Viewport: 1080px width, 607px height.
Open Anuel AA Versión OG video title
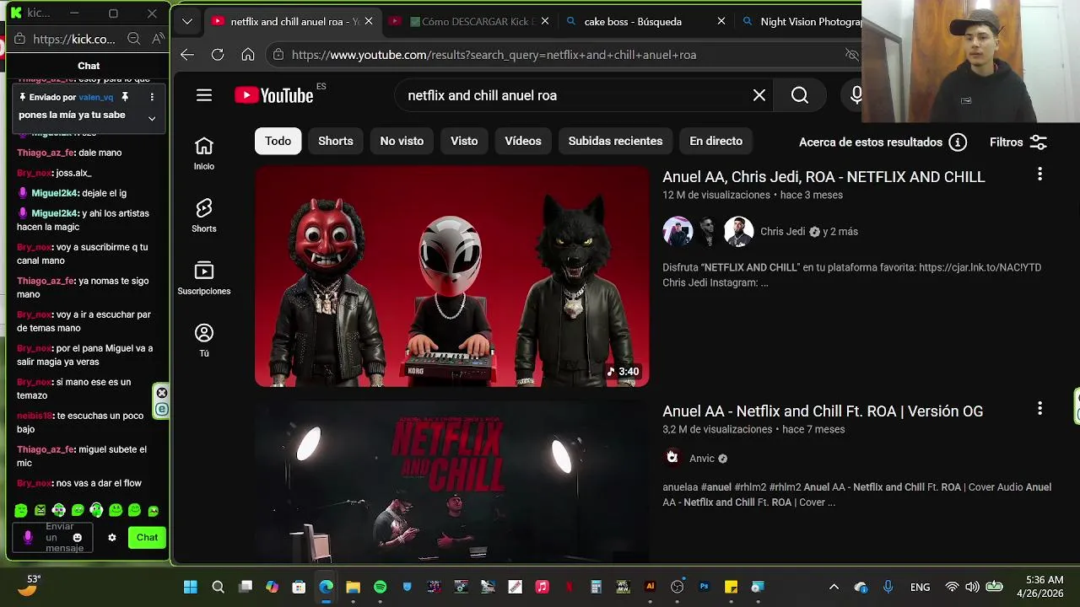point(823,411)
